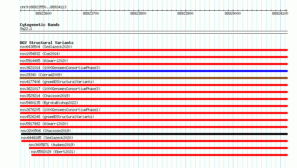Click the blue bar under esv3621014
The image size is (297, 168).
[x=154, y=71]
